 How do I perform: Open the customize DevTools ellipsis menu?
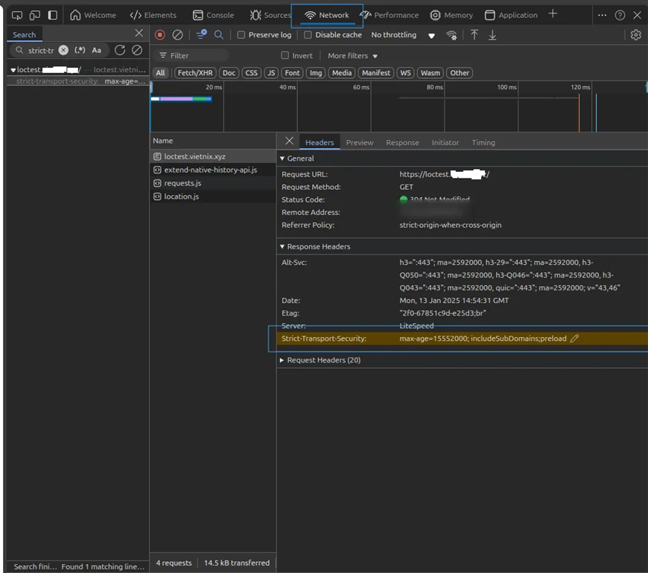pos(602,16)
